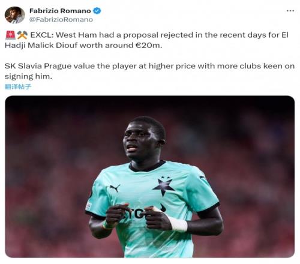Click the blue verified badge

coord(97,11)
